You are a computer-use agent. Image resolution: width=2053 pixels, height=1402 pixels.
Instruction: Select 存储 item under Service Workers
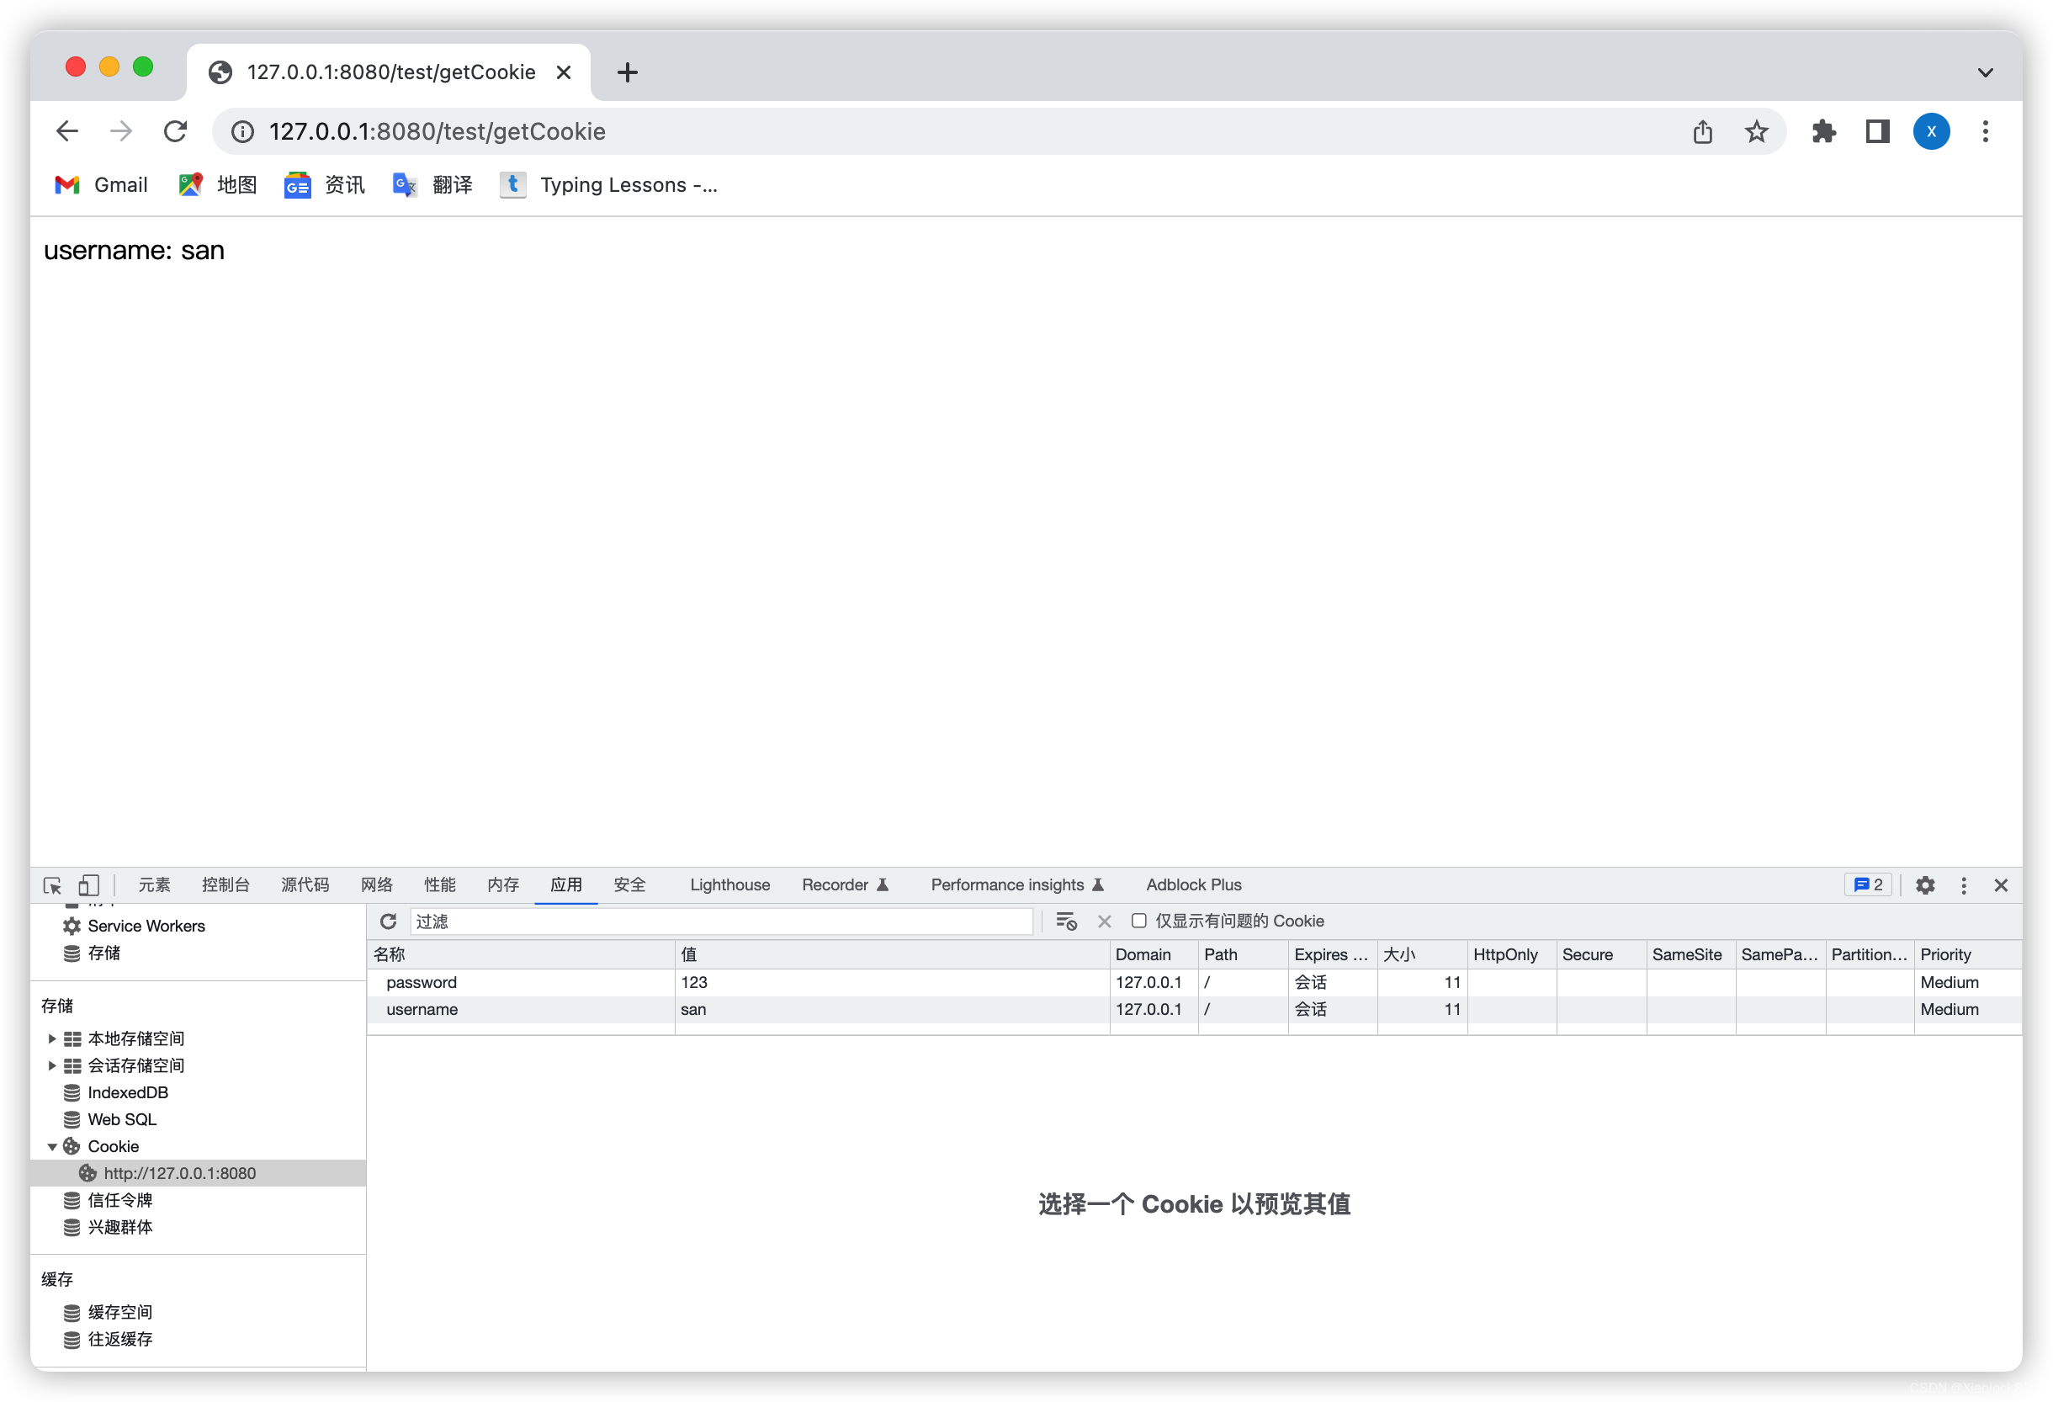tap(103, 953)
